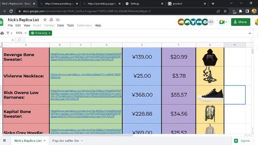The height and width of the screenshot is (145, 258).
Task: Open the Vivienne Necklace pandabuy link
Action: (85, 76)
